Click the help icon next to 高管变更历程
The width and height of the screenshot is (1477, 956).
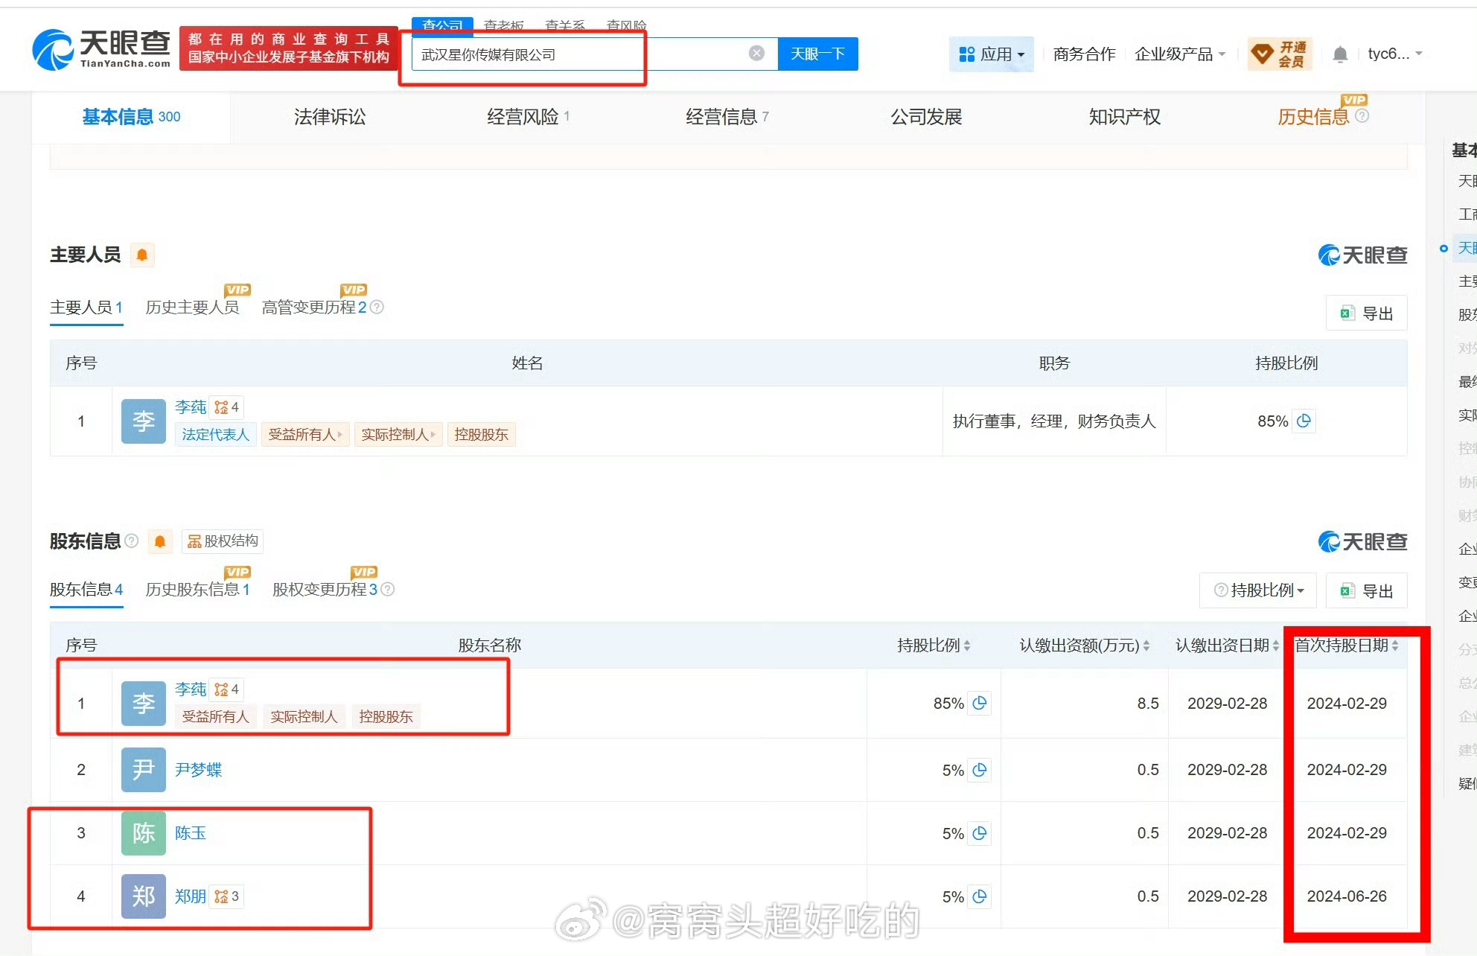[377, 307]
